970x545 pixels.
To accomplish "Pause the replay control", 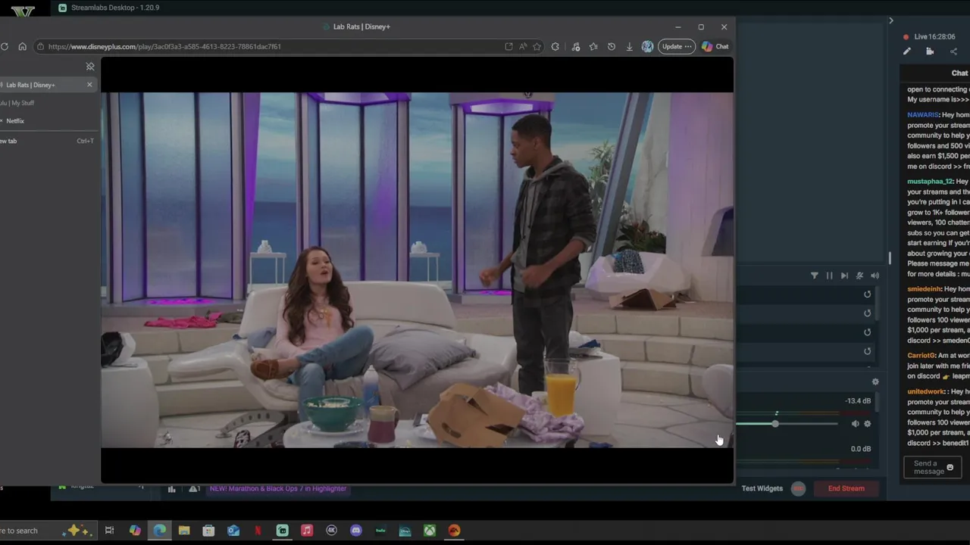I will [829, 276].
